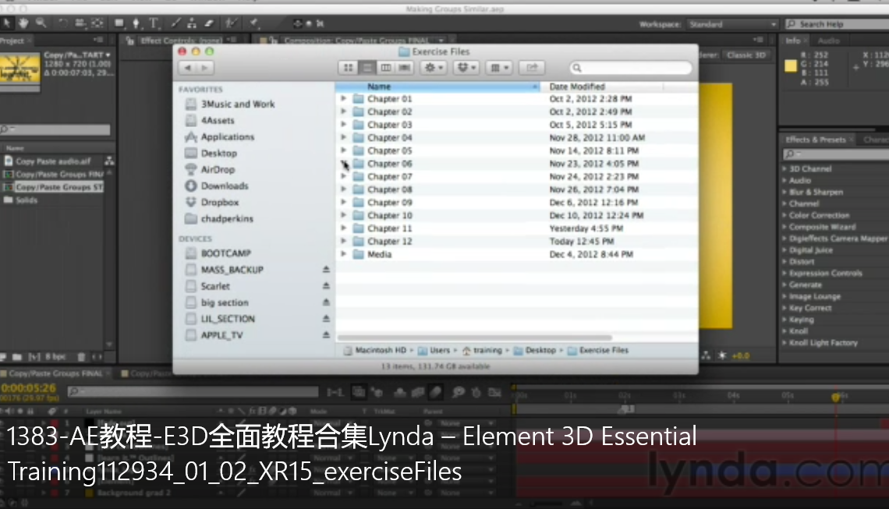Expand the Color Correction effects category
The height and width of the screenshot is (509, 889).
coord(785,215)
